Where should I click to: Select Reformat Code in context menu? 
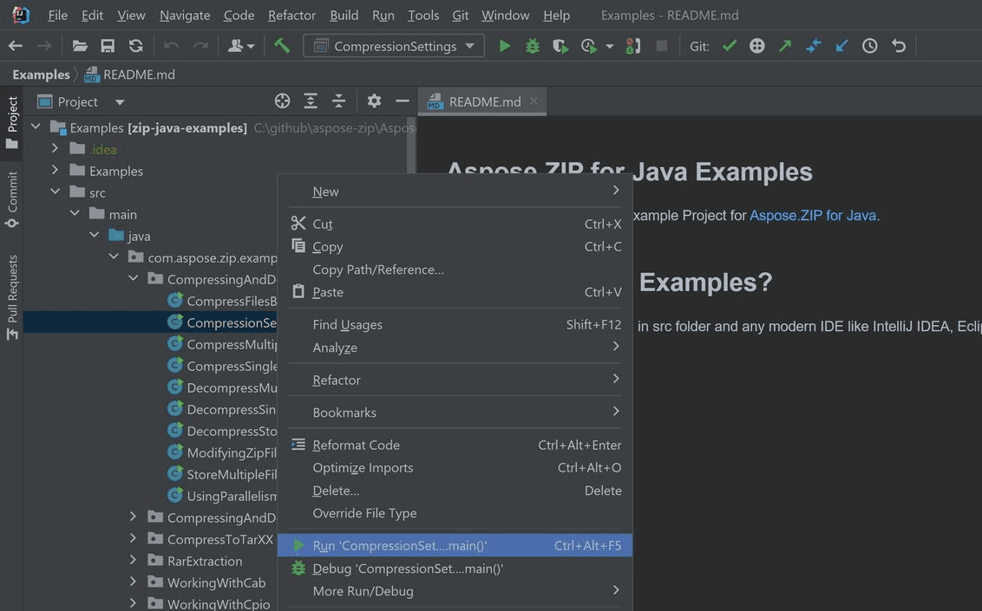pos(455,445)
